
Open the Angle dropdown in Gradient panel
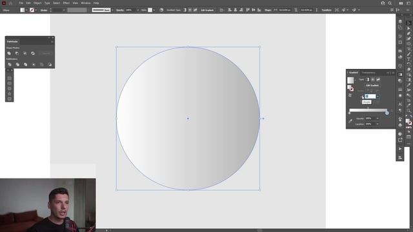click(x=378, y=96)
